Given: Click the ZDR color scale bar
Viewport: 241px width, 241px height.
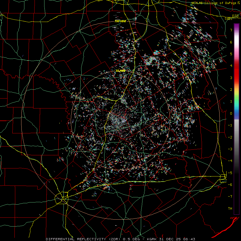Looking at the screenshot, I should click(236, 119).
